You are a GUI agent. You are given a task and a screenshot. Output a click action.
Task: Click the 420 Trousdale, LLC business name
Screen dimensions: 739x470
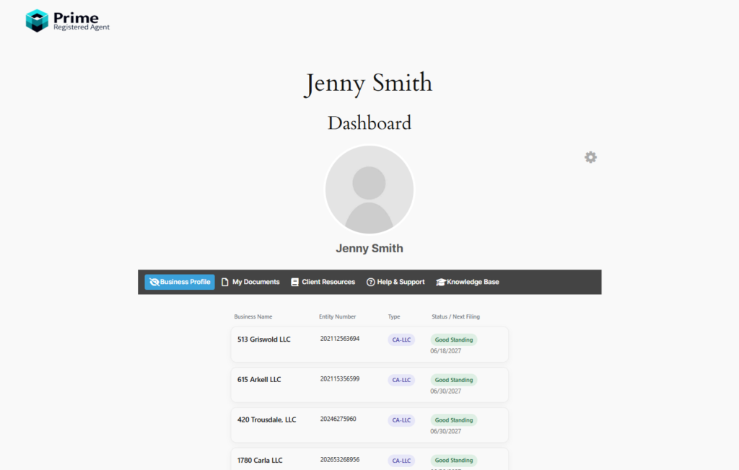point(267,420)
